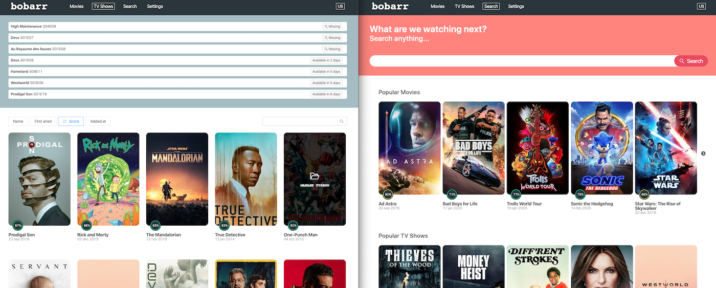Open the Rick and Morty poster
Screen dimensions: 716x288
tap(108, 179)
